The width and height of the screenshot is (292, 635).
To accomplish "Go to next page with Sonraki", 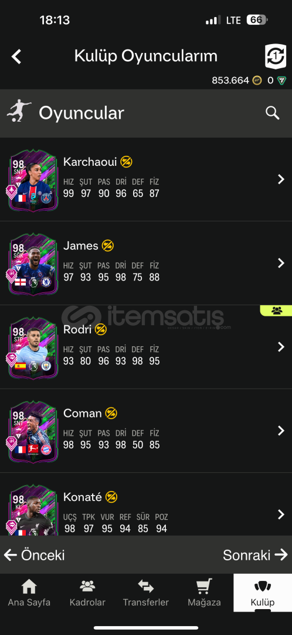I will click(x=255, y=555).
